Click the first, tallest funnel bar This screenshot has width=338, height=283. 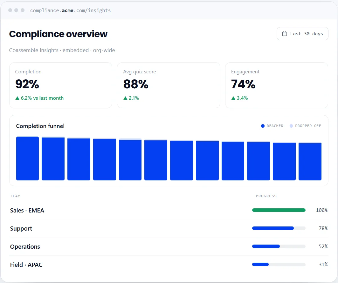(x=28, y=158)
